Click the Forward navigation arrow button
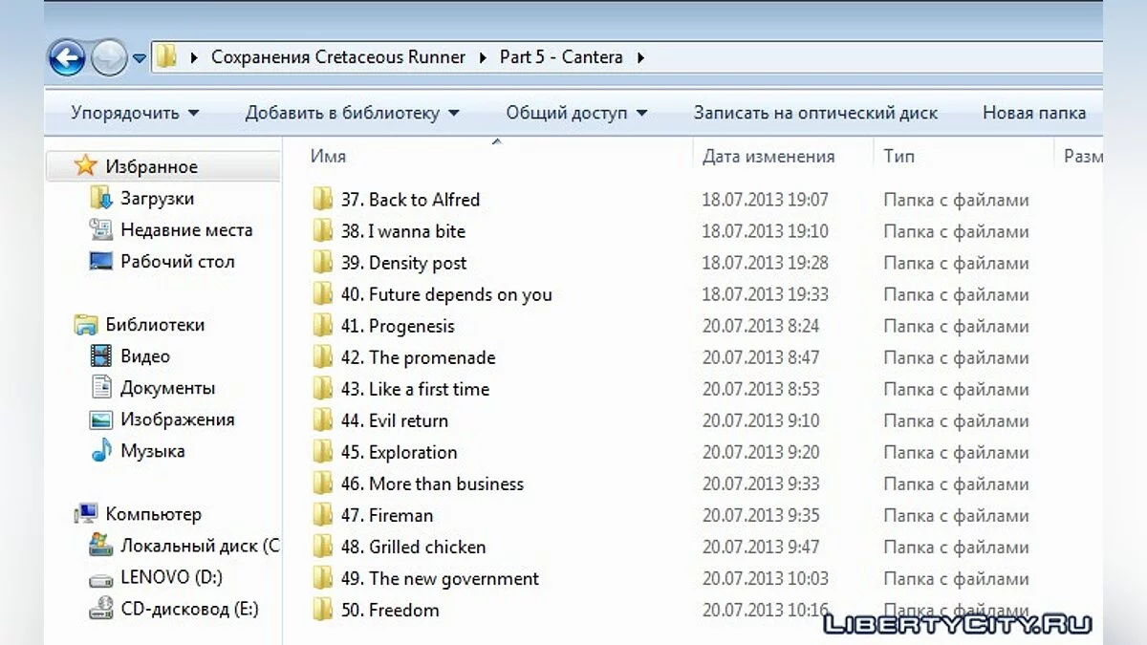 [109, 58]
